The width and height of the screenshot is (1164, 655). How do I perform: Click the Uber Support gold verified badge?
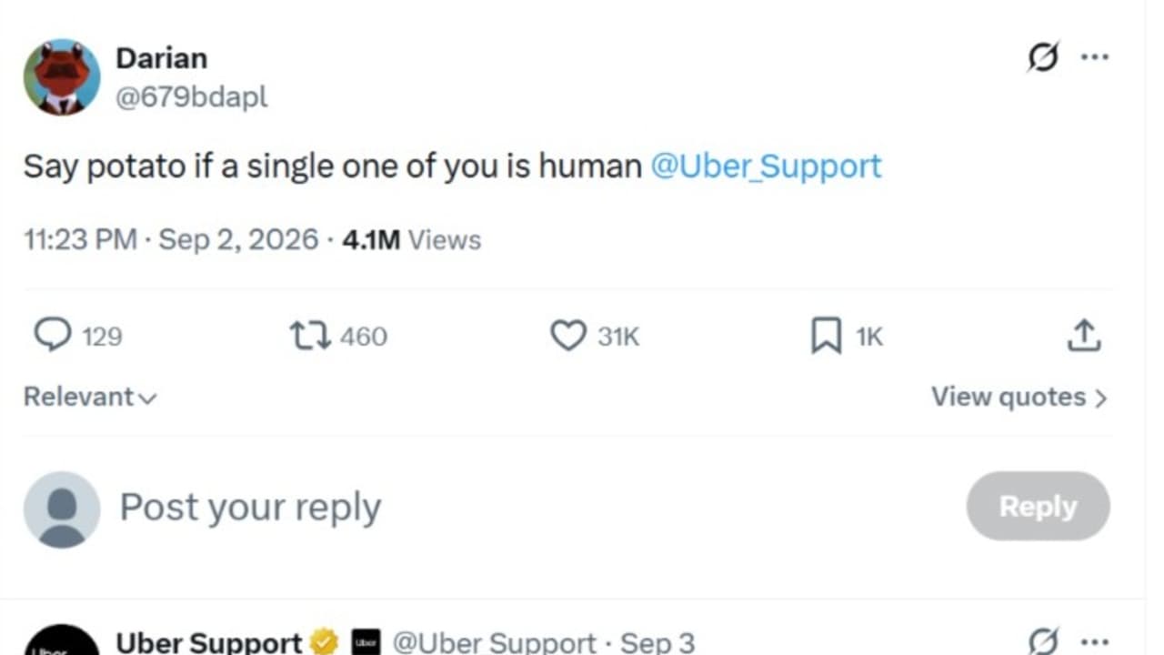coord(324,642)
